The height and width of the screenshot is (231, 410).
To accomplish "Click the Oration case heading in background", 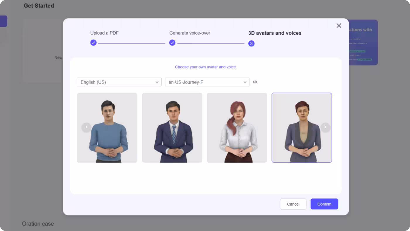I will pyautogui.click(x=38, y=224).
